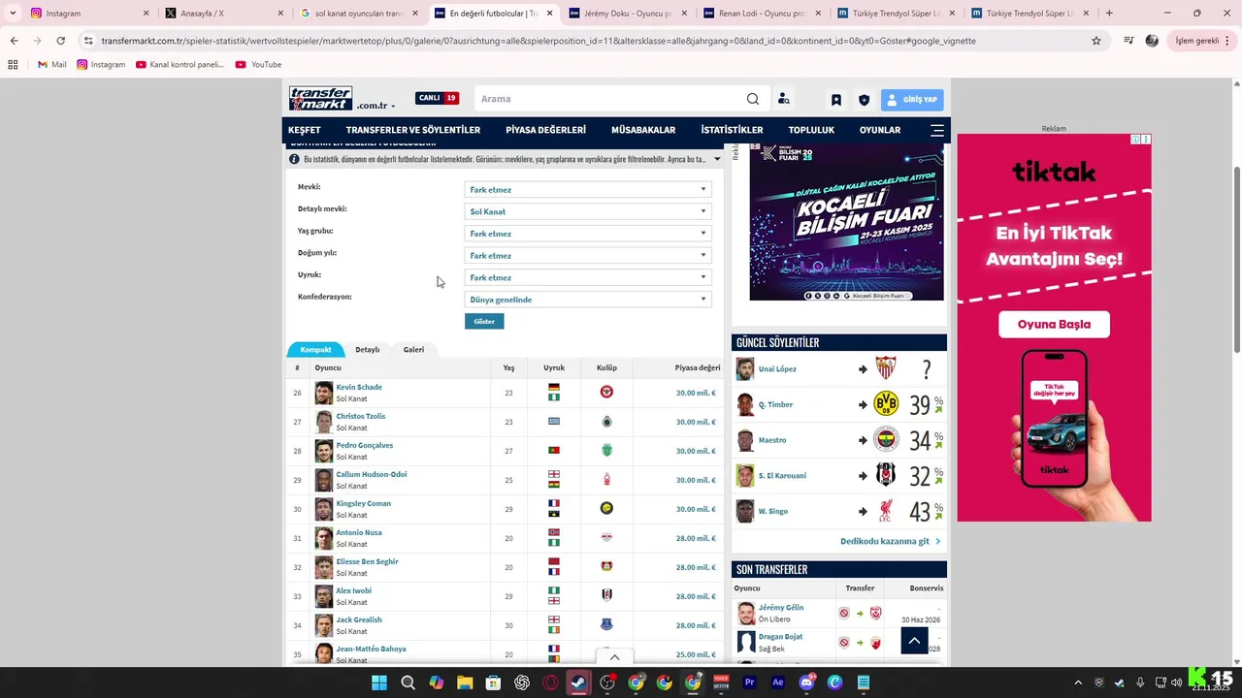The image size is (1242, 698).
Task: Open İSTATİSTİKLER menu
Action: point(732,130)
